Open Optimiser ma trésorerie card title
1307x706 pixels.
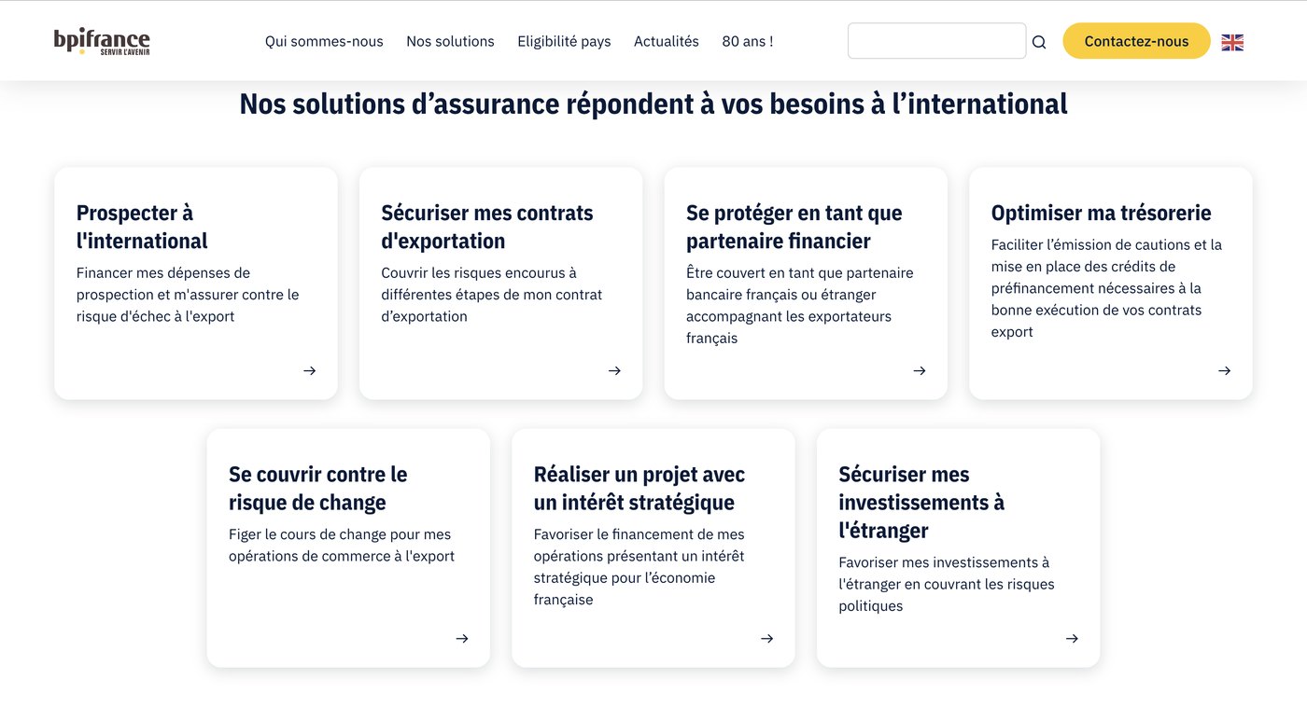tap(1101, 213)
